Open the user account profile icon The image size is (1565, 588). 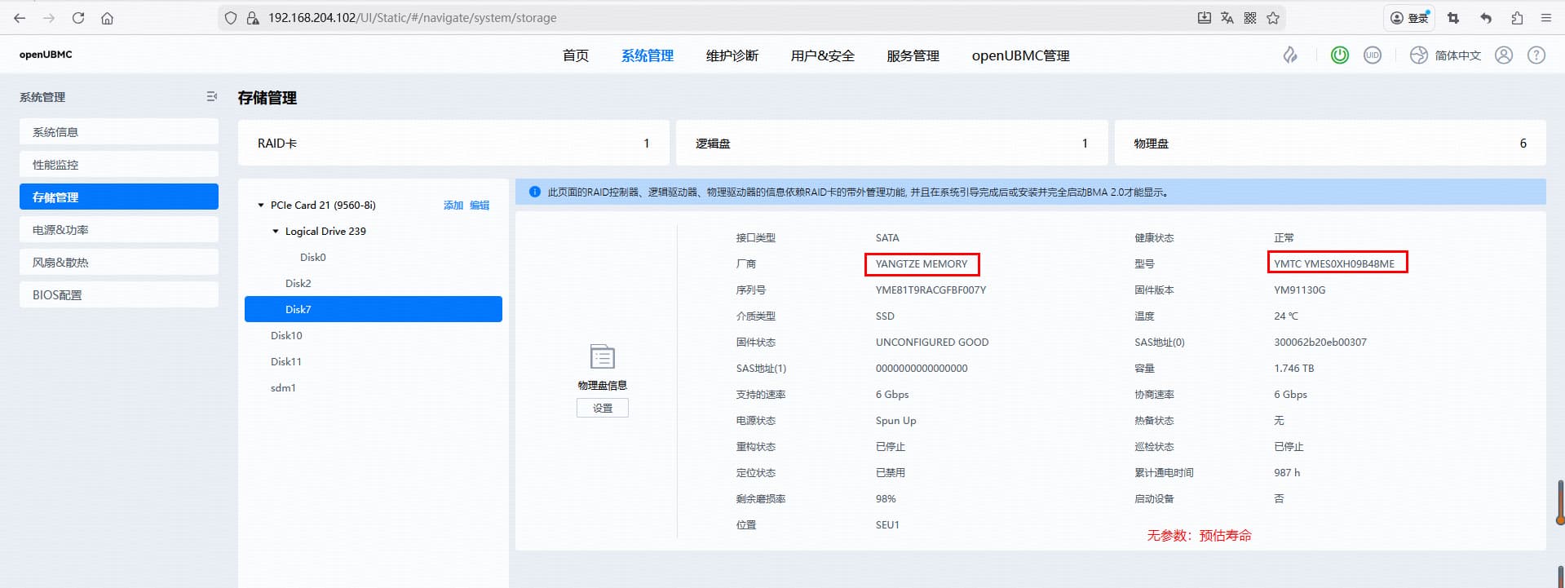(1504, 55)
